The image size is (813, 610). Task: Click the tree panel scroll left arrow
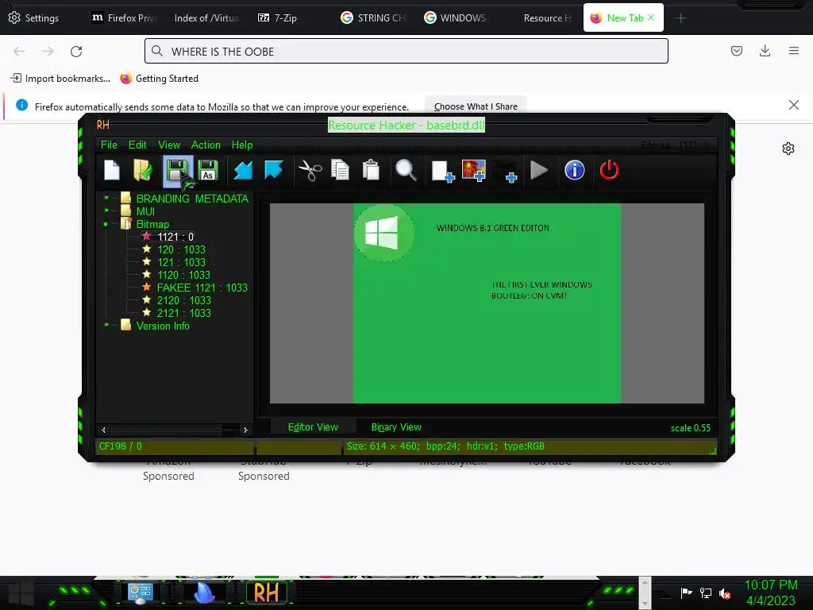(x=104, y=430)
